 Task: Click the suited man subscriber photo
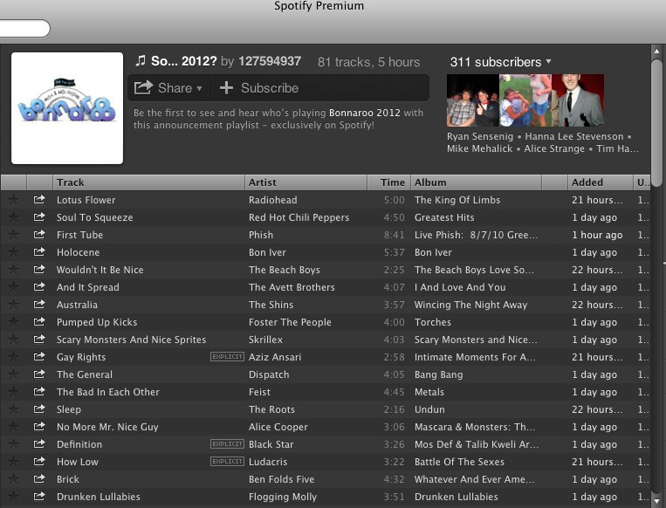point(578,100)
